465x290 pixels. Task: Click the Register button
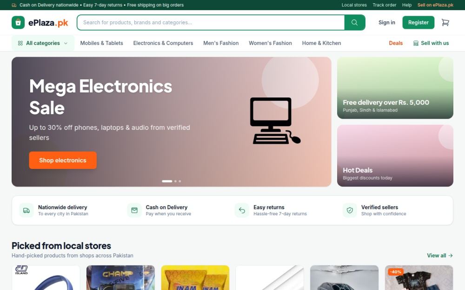click(x=418, y=22)
